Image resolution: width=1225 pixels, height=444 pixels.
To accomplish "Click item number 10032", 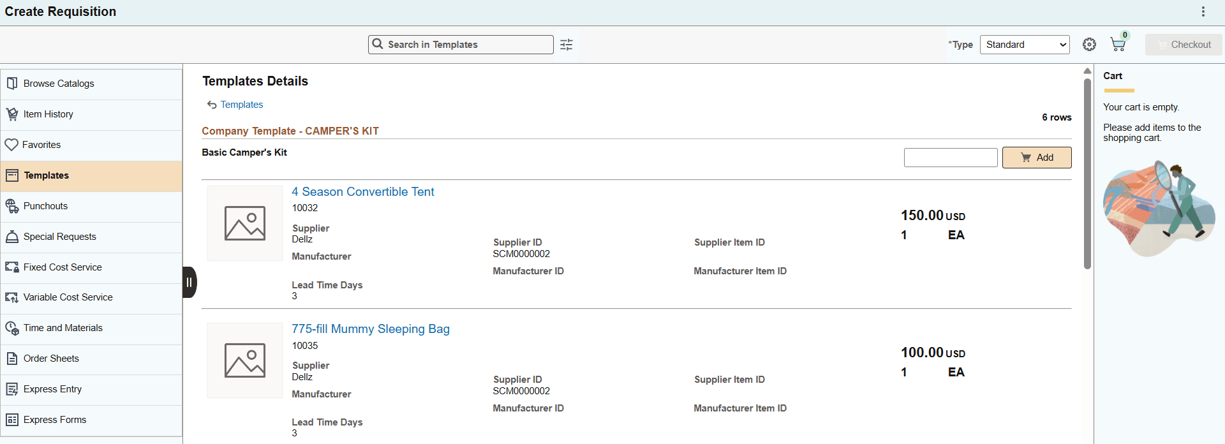I will [x=305, y=208].
